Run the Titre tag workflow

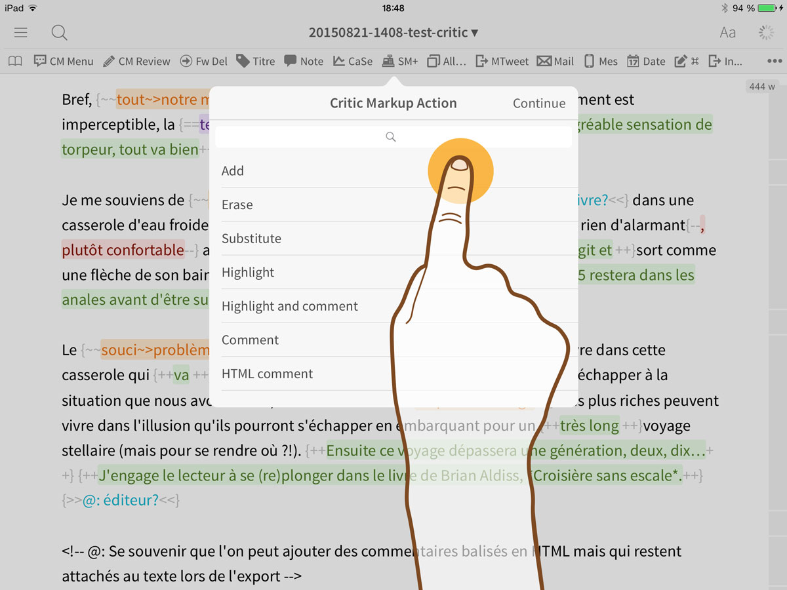(256, 61)
